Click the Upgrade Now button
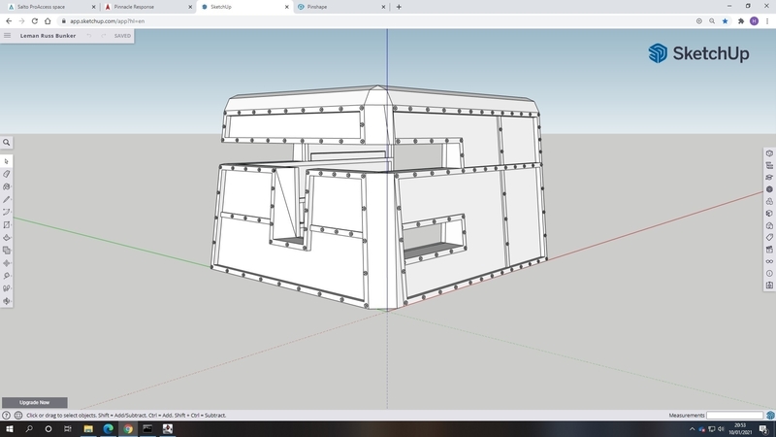Viewport: 776px width, 437px height. pyautogui.click(x=35, y=402)
